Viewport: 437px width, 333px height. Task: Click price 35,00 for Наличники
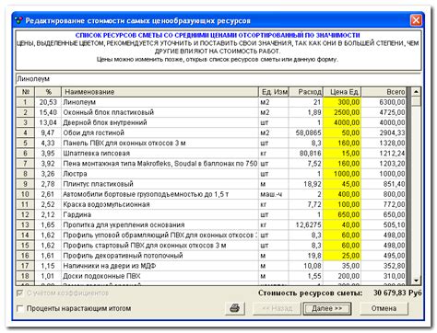342,266
